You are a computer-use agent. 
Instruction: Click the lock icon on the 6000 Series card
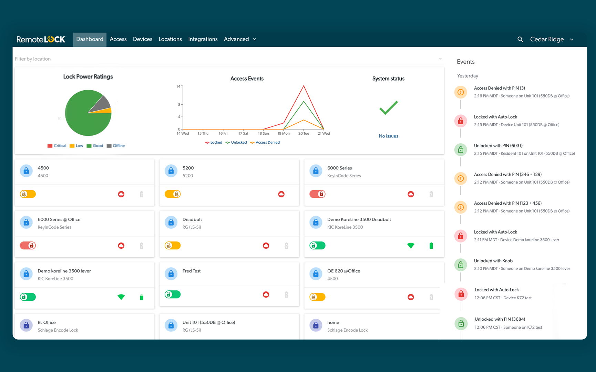(316, 171)
